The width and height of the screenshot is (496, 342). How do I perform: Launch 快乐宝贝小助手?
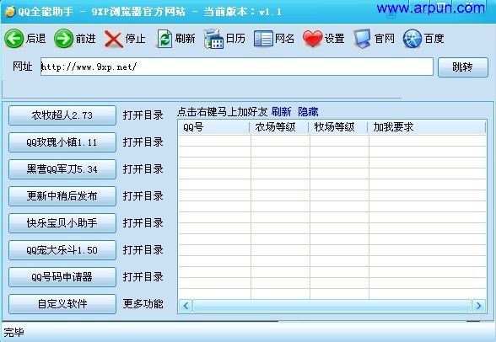pyautogui.click(x=62, y=223)
